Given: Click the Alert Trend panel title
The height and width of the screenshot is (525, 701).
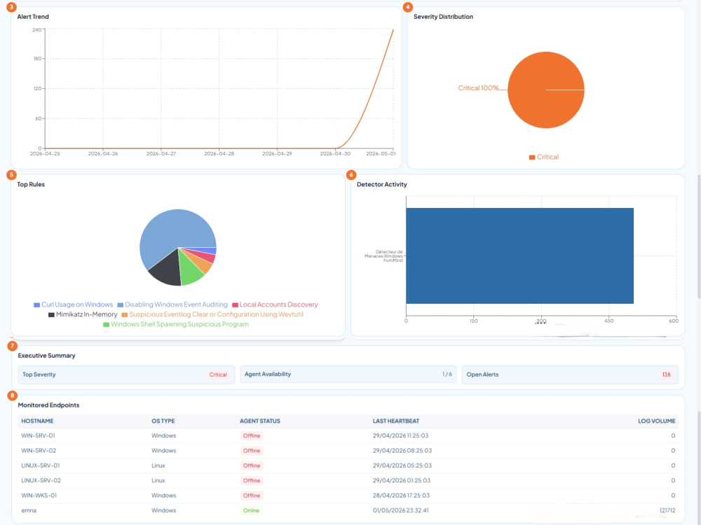Looking at the screenshot, I should click(x=33, y=17).
